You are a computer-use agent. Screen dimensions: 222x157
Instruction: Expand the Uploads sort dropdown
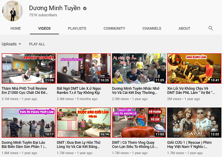tap(11, 44)
